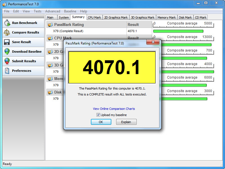
Task: Open the 2D Graphics Mark tab
Action: pos(116,17)
